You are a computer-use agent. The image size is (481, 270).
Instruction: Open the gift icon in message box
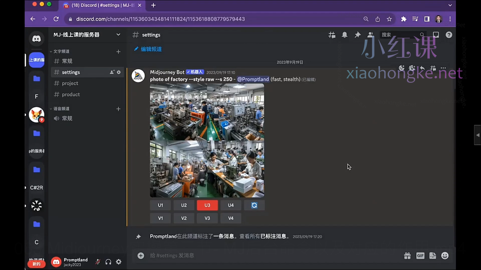click(x=407, y=255)
